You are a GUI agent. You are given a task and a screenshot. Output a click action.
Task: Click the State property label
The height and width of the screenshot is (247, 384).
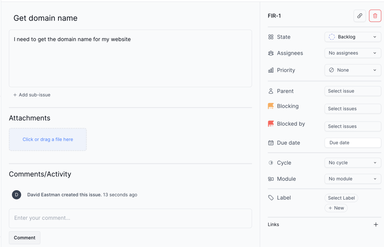[283, 37]
